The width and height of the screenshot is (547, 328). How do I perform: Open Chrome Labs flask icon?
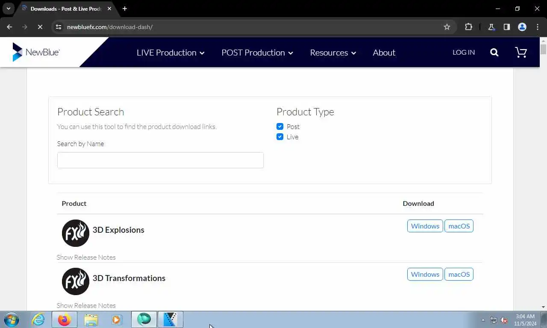(491, 27)
